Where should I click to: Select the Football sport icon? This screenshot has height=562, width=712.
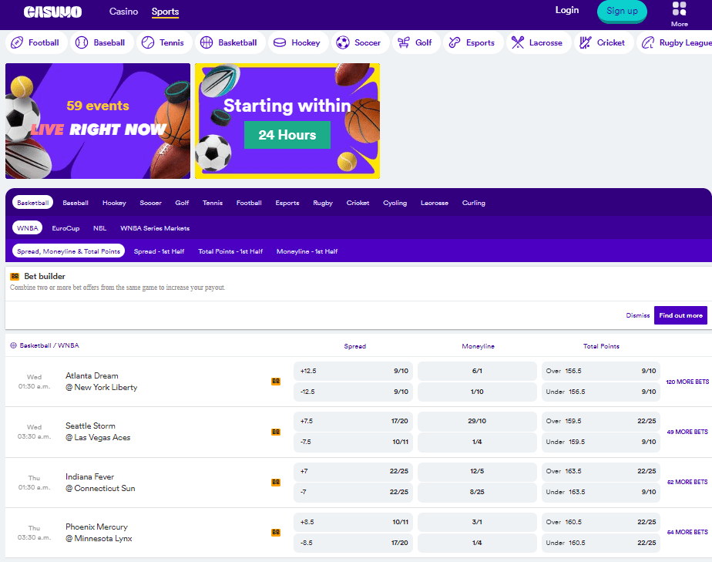coord(18,42)
